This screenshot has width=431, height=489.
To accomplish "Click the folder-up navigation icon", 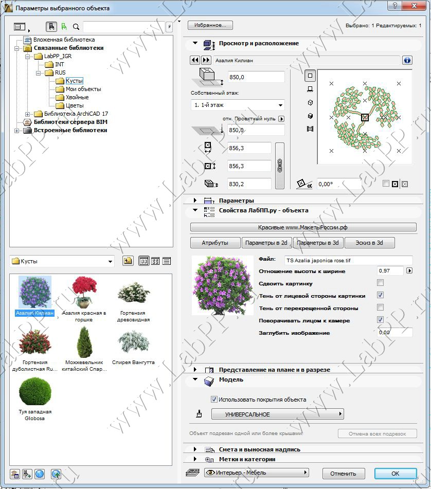I will (128, 261).
